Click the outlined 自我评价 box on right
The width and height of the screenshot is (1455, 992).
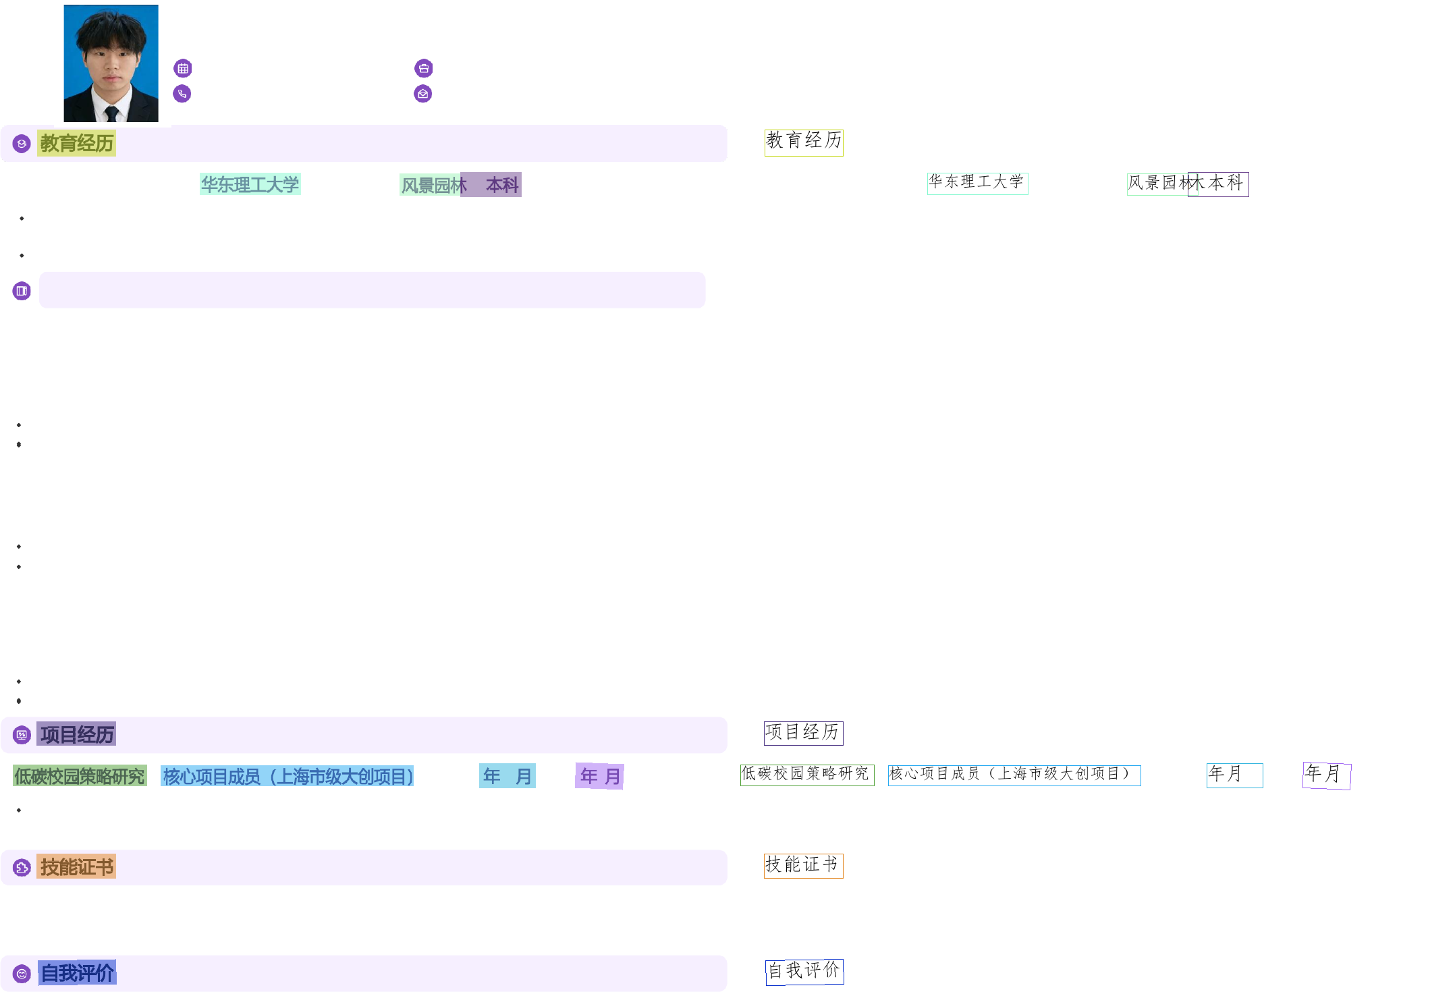coord(804,972)
